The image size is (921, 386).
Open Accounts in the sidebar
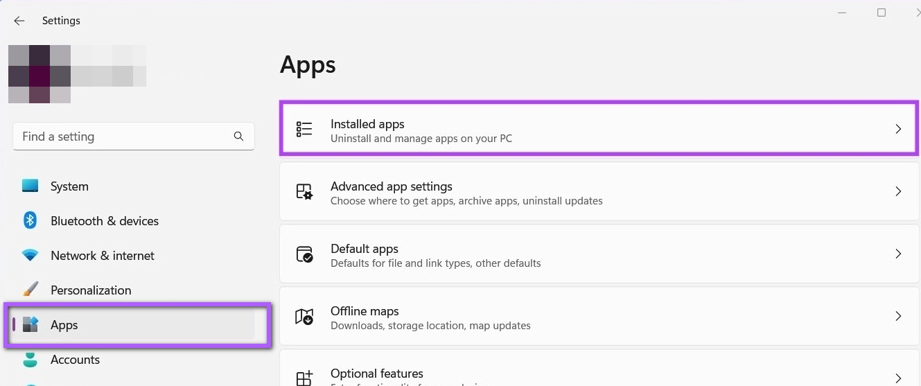point(133,360)
